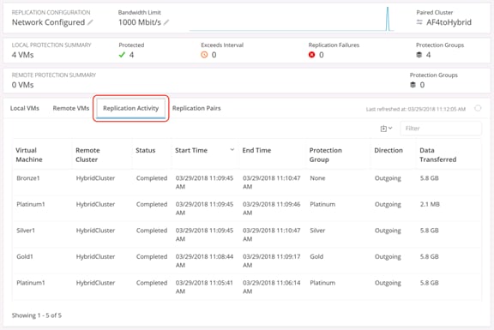
Task: Select the Gold1 virtual machine cell
Action: click(x=25, y=256)
